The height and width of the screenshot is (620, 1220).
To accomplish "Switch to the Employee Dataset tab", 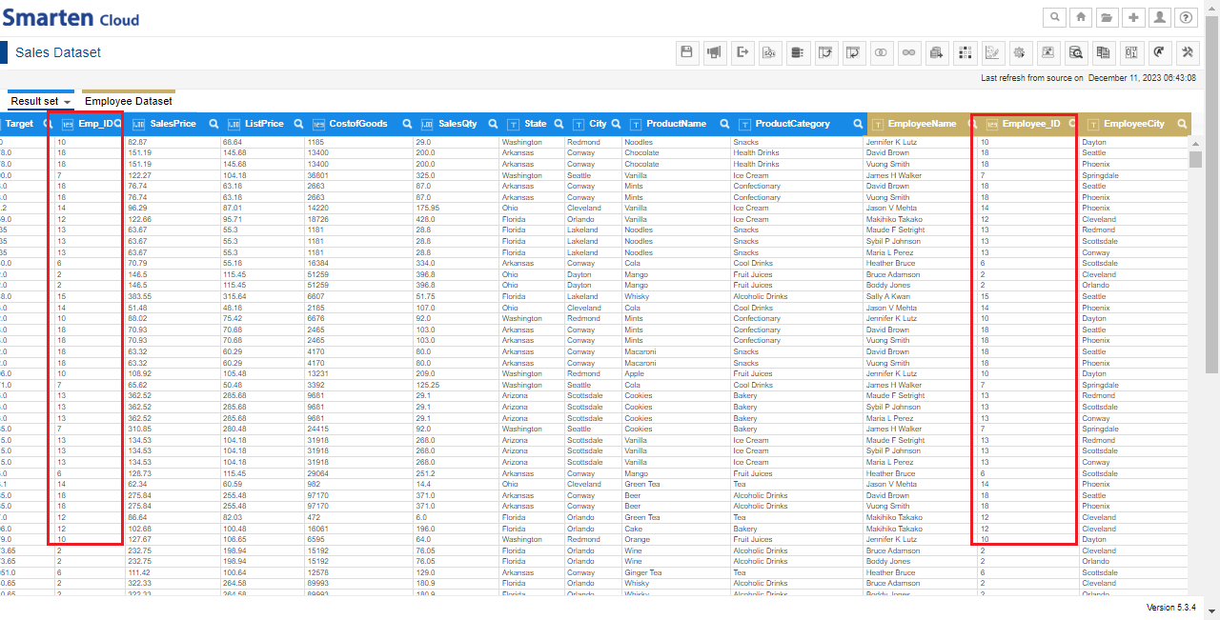I will pyautogui.click(x=129, y=101).
